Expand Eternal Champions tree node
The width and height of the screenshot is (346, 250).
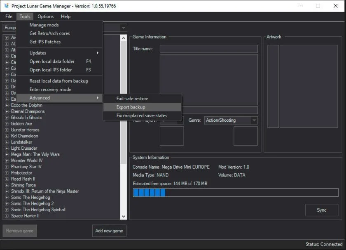(7, 112)
